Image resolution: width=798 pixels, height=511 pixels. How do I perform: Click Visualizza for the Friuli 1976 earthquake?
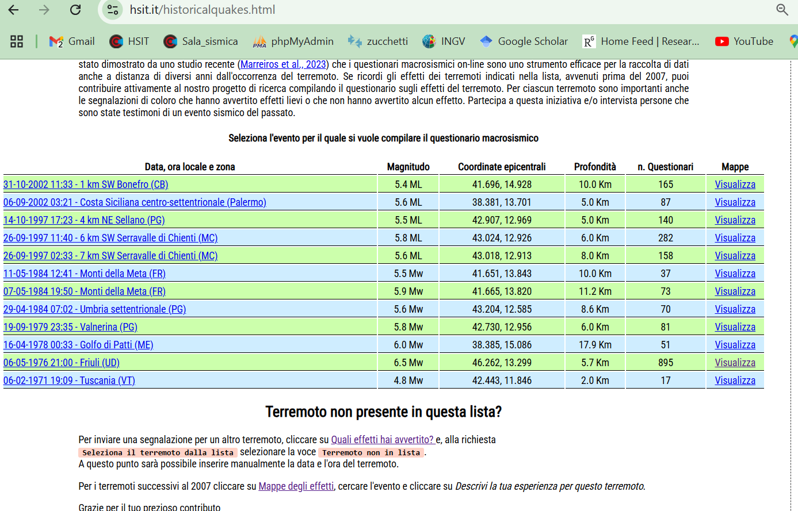[735, 363]
